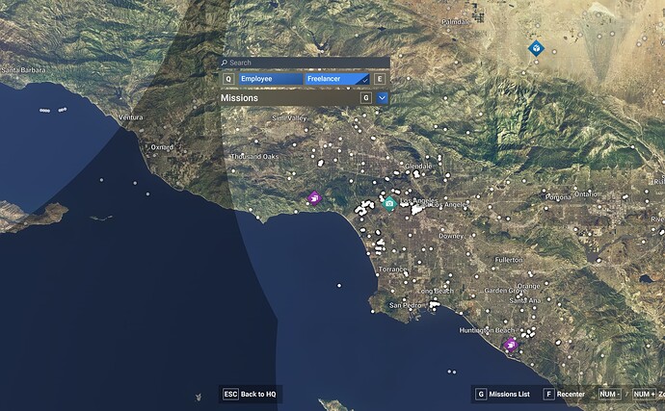Click the Long Beach map label
This screenshot has width=665, height=411.
click(x=436, y=291)
